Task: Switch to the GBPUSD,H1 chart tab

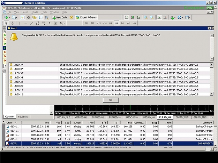Action: (x=81, y=117)
